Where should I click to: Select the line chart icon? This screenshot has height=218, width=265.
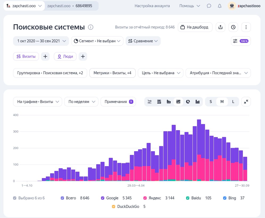point(150,102)
